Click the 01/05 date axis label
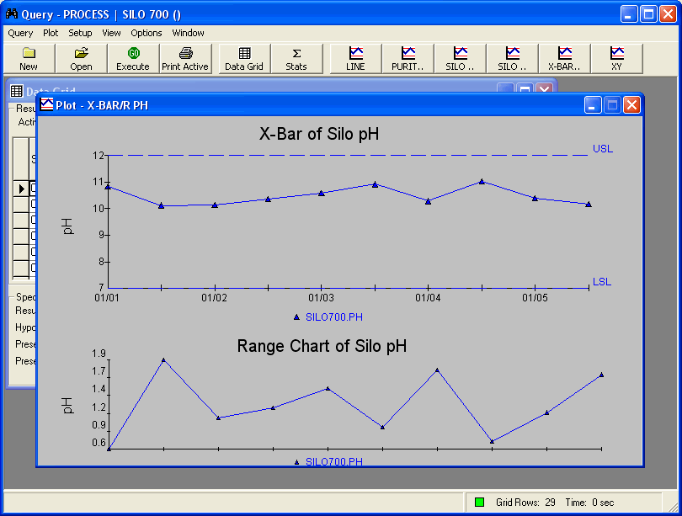This screenshot has height=516, width=682. pyautogui.click(x=535, y=298)
